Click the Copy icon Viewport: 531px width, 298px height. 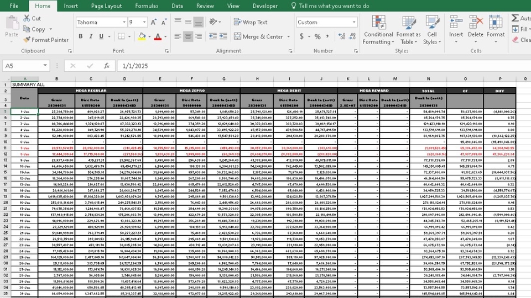[x=27, y=29]
